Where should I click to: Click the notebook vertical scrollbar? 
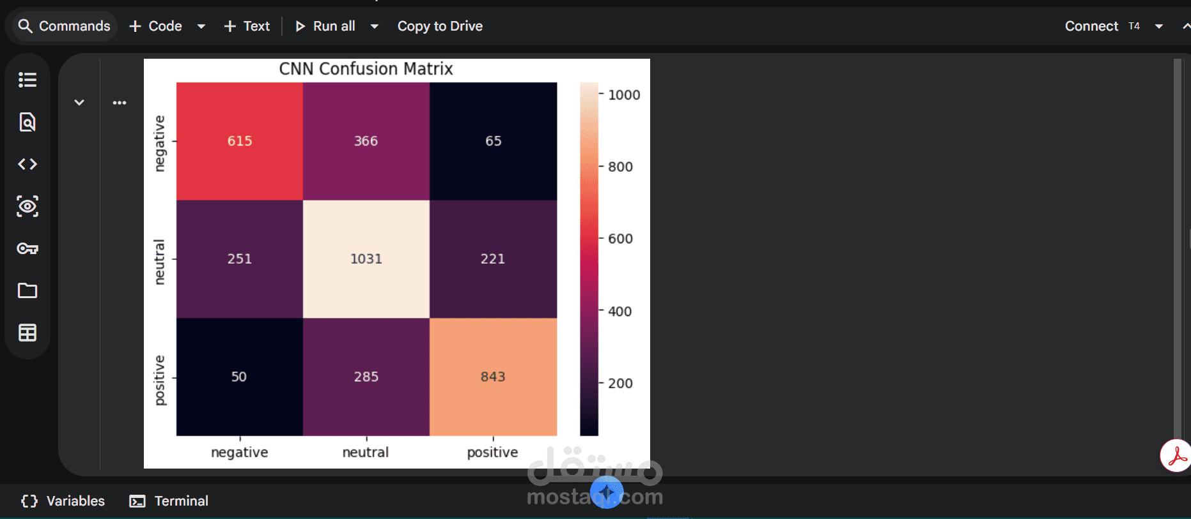(1178, 249)
